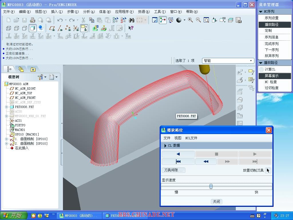
Task: Check the 计算CL checkbox
Action: 261,69
